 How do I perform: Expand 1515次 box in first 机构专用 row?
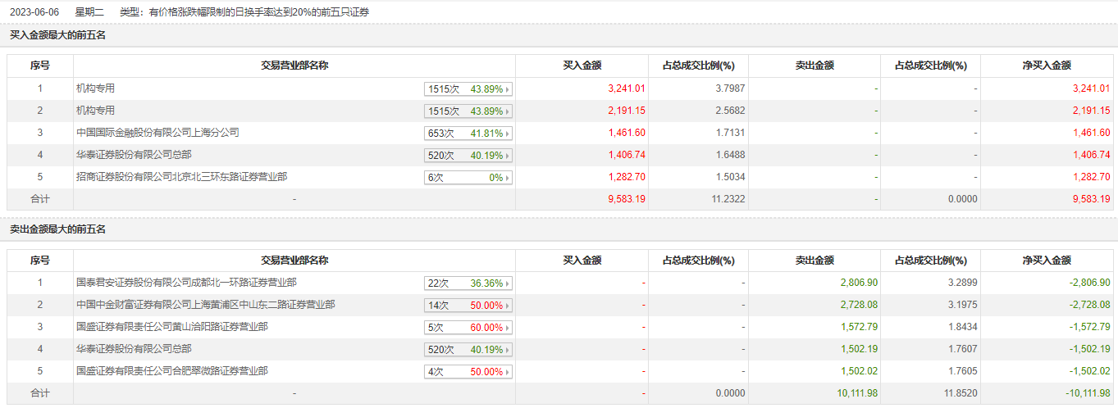(x=468, y=89)
